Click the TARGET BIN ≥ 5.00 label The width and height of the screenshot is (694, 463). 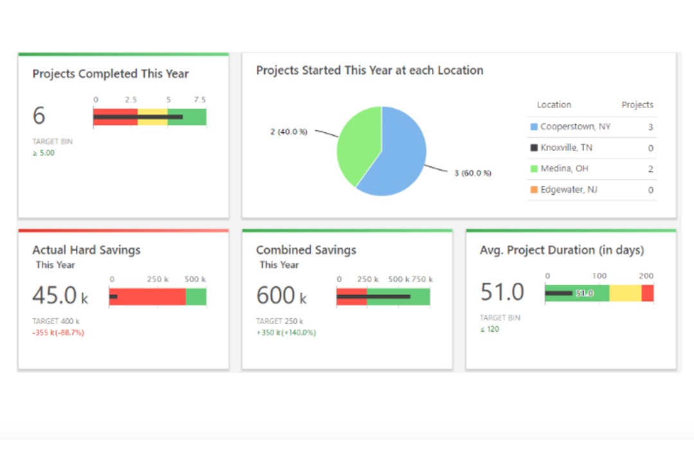51,147
